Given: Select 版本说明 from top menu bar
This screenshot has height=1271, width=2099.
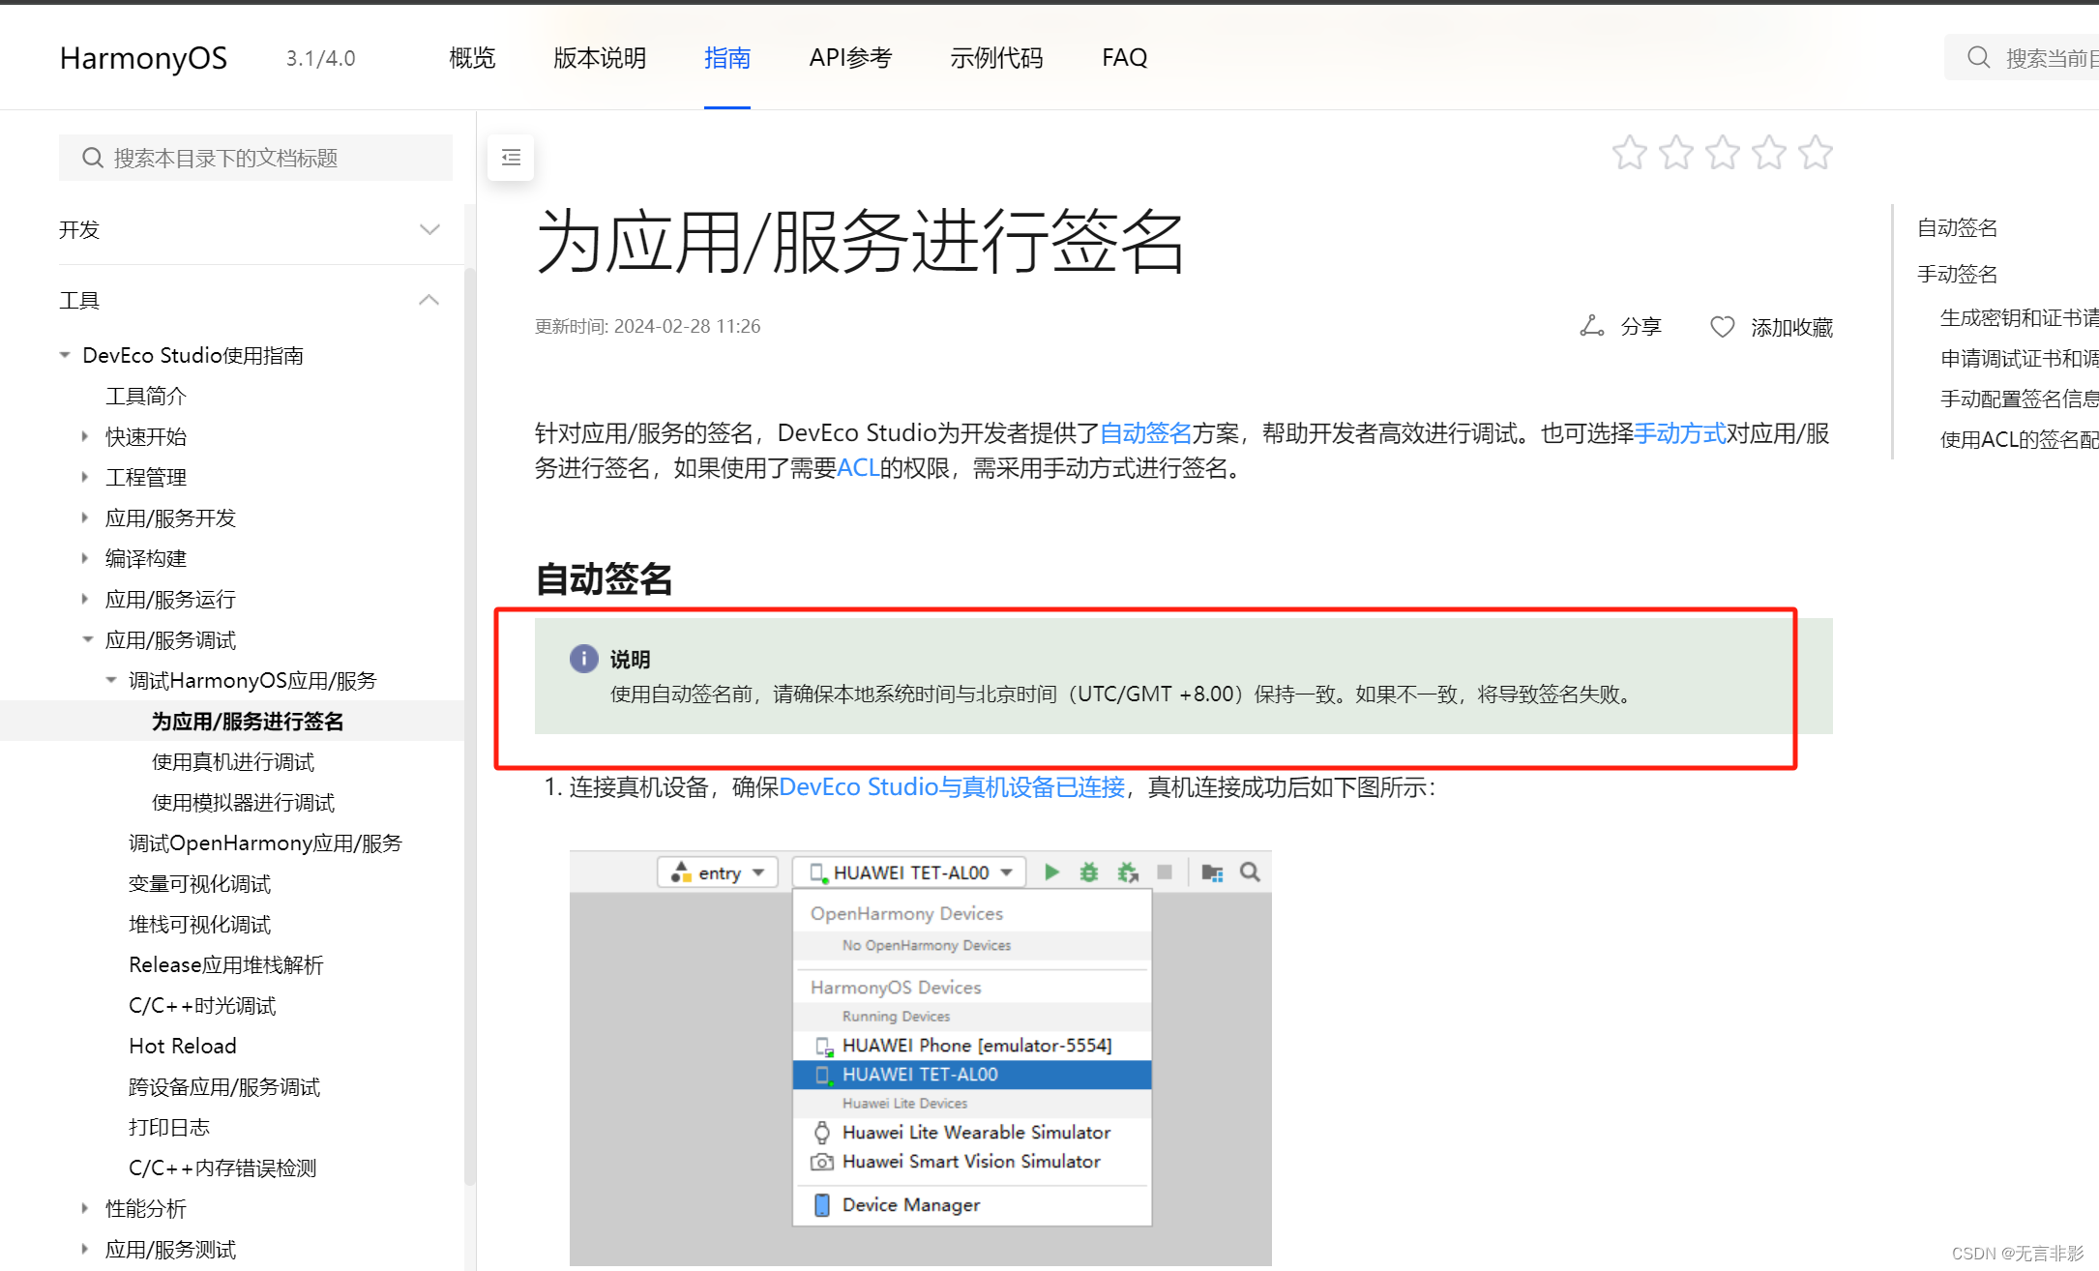Looking at the screenshot, I should coord(600,55).
